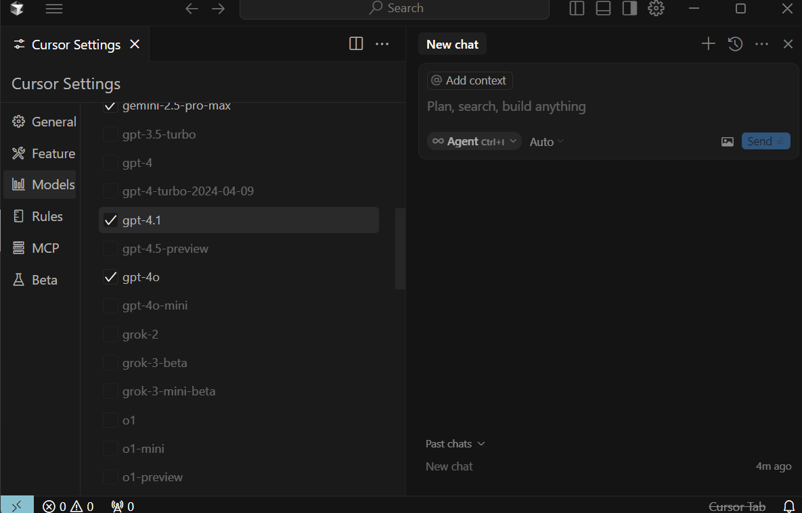Close the Cursor Settings tab
802x513 pixels.
(135, 45)
